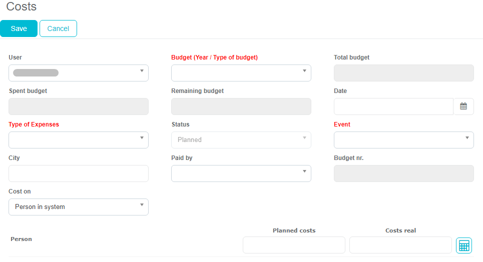Enter a value in Planned costs field
Screen dimensions: 483x262
[x=294, y=245]
